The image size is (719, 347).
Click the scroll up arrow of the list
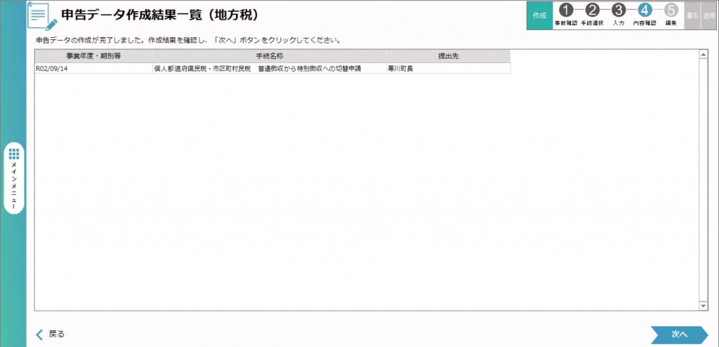pyautogui.click(x=703, y=53)
